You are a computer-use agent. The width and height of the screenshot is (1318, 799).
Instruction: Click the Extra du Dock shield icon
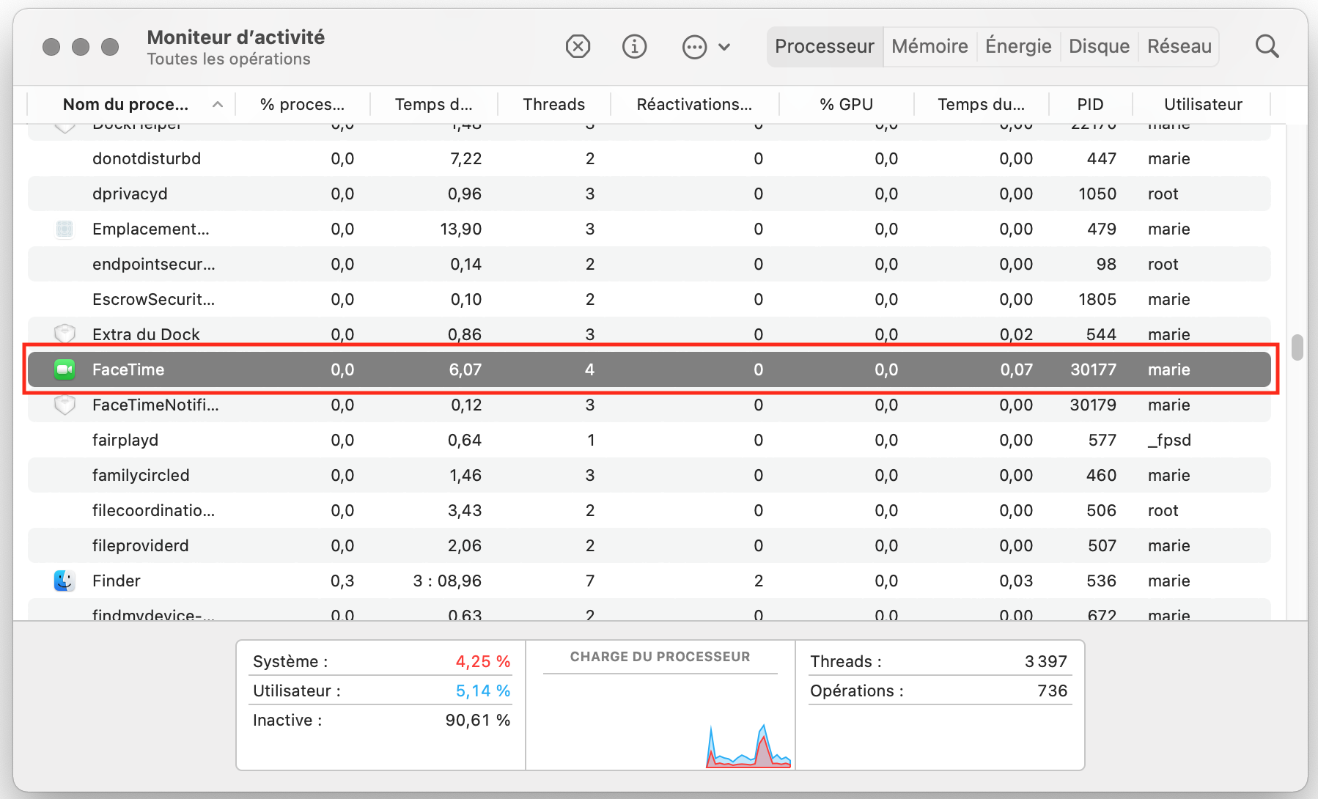pyautogui.click(x=65, y=334)
